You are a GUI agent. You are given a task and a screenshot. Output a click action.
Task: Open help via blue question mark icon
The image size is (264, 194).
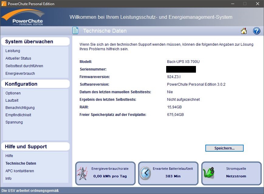256,31
